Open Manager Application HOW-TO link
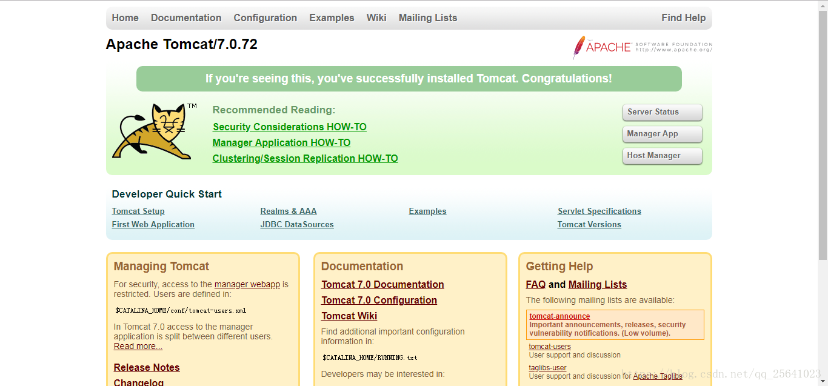828x386 pixels. tap(281, 142)
